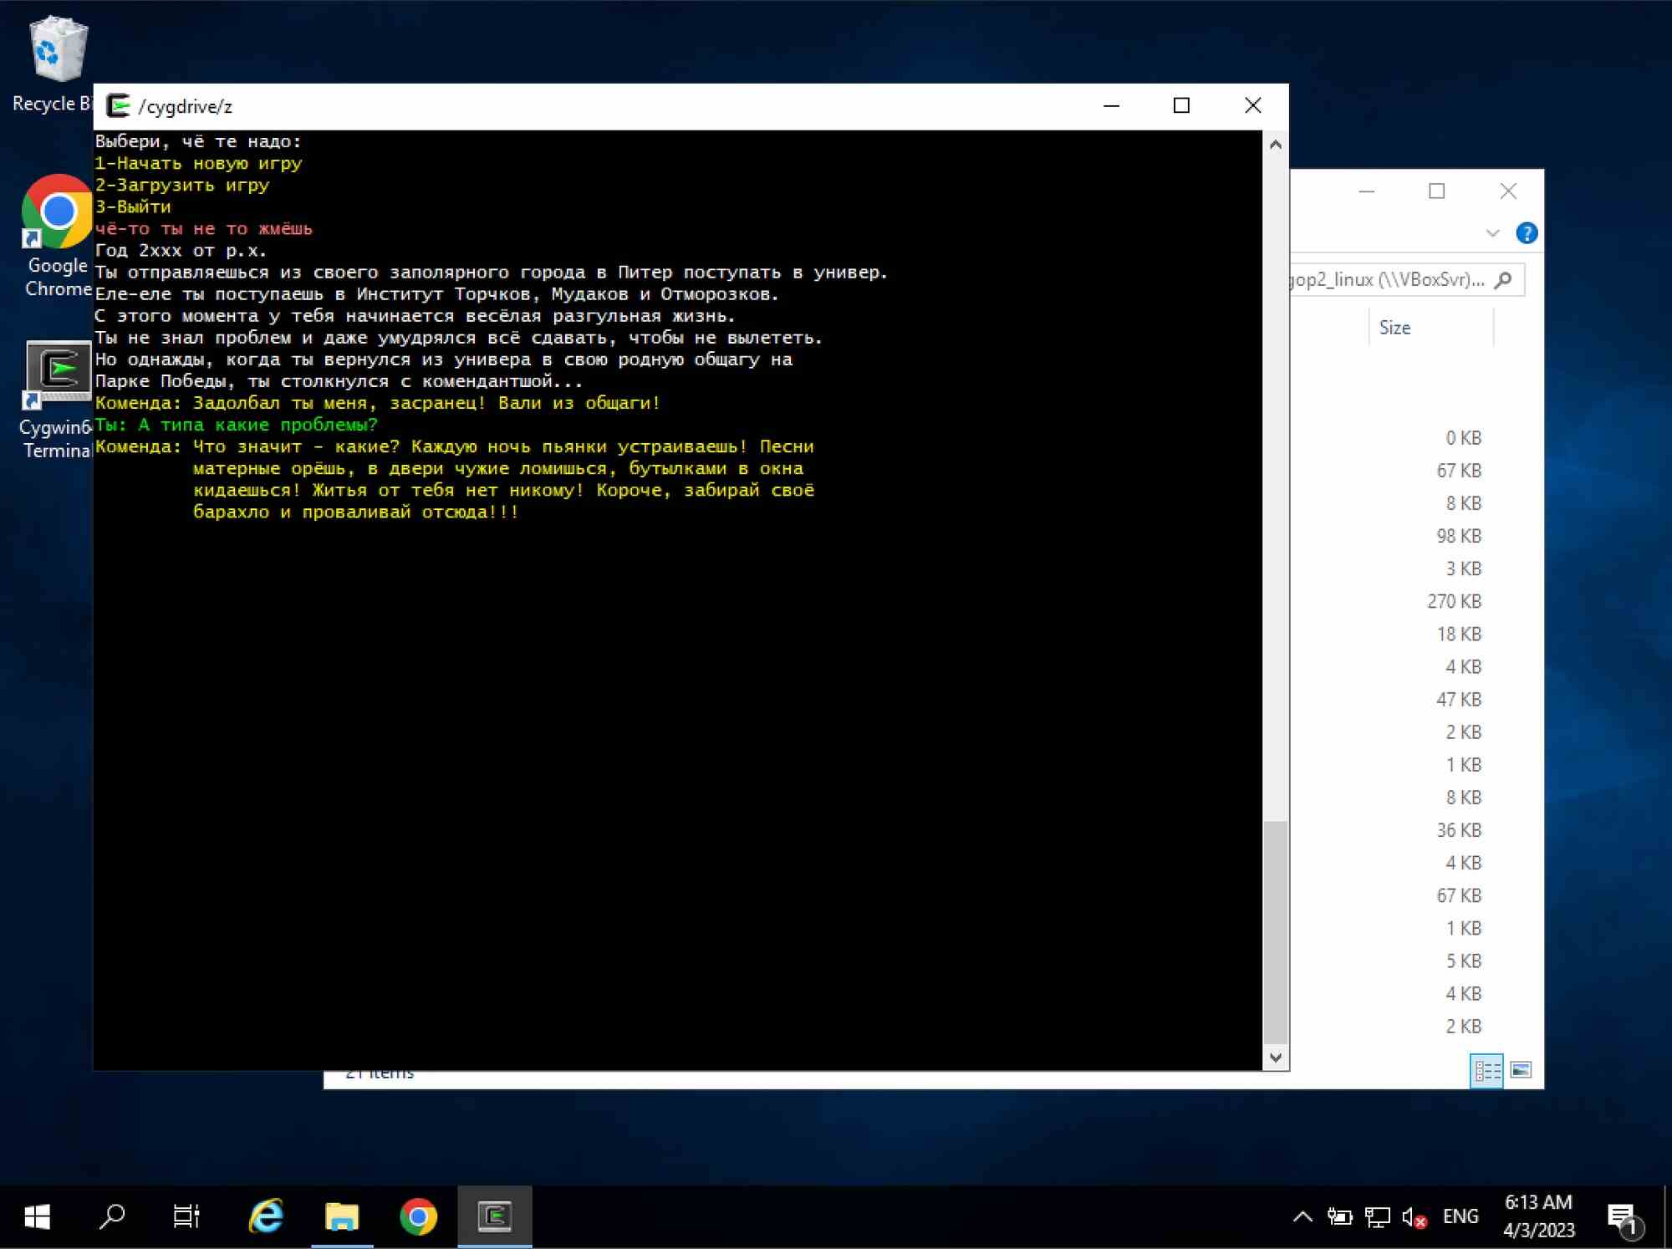The width and height of the screenshot is (1672, 1249).
Task: Click the '1-Начать новую игру' line
Action: (198, 164)
